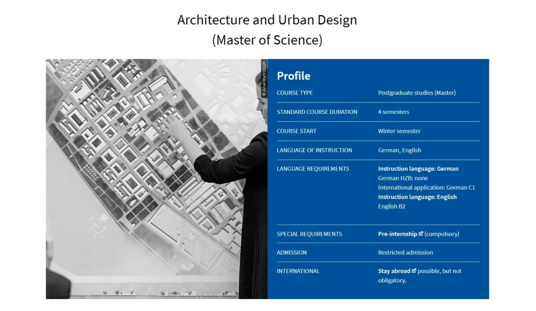Click the English B2 requirement text
536x311 pixels.
click(x=392, y=207)
